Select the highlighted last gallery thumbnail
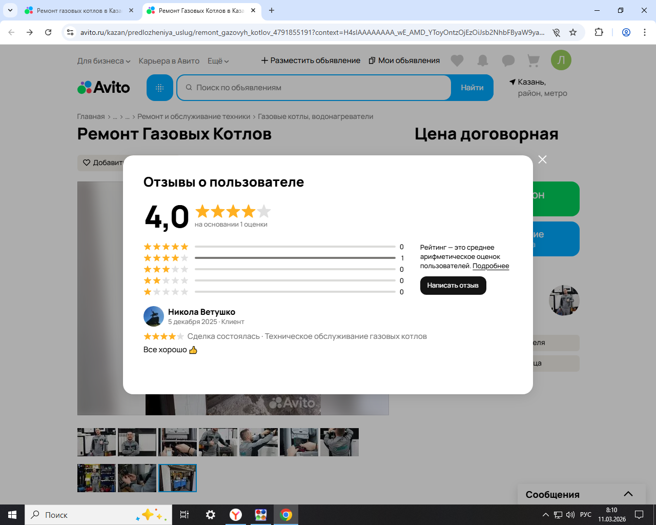Image resolution: width=656 pixels, height=525 pixels. coord(177,478)
